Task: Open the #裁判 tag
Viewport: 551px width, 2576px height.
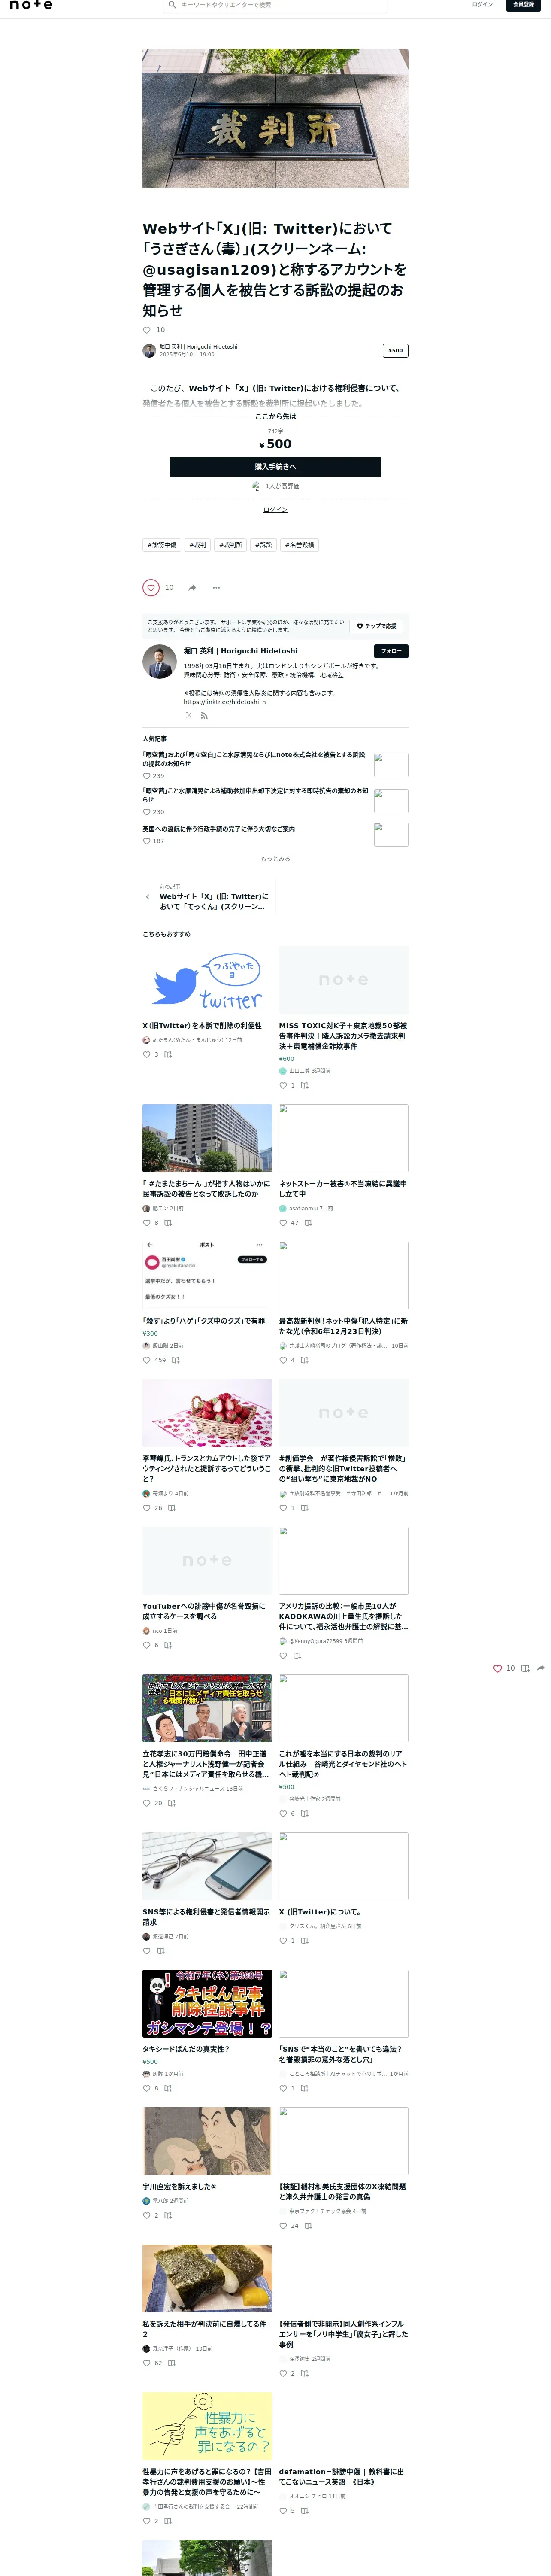Action: [x=198, y=545]
